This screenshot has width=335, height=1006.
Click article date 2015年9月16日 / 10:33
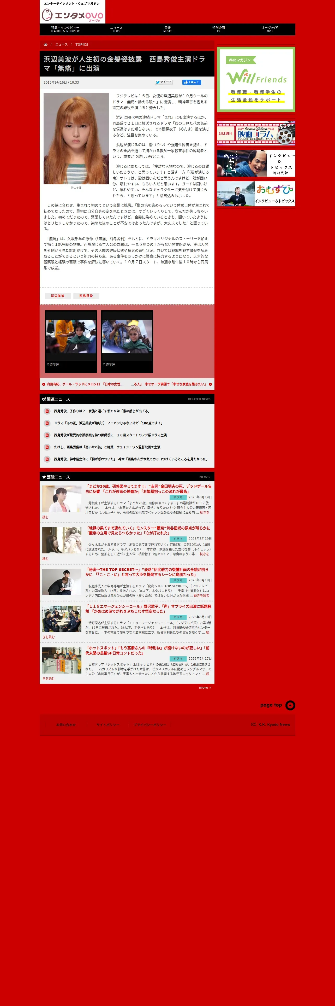coord(61,83)
